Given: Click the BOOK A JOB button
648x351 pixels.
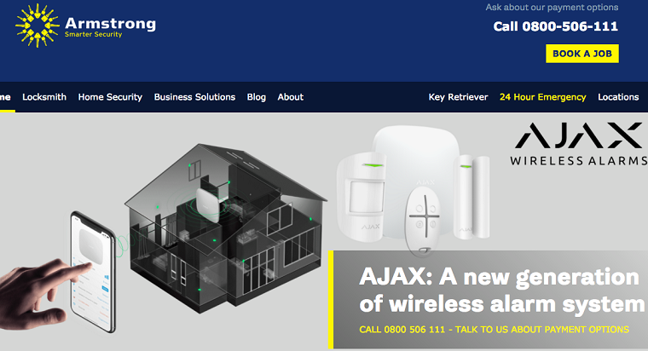Looking at the screenshot, I should coord(582,54).
